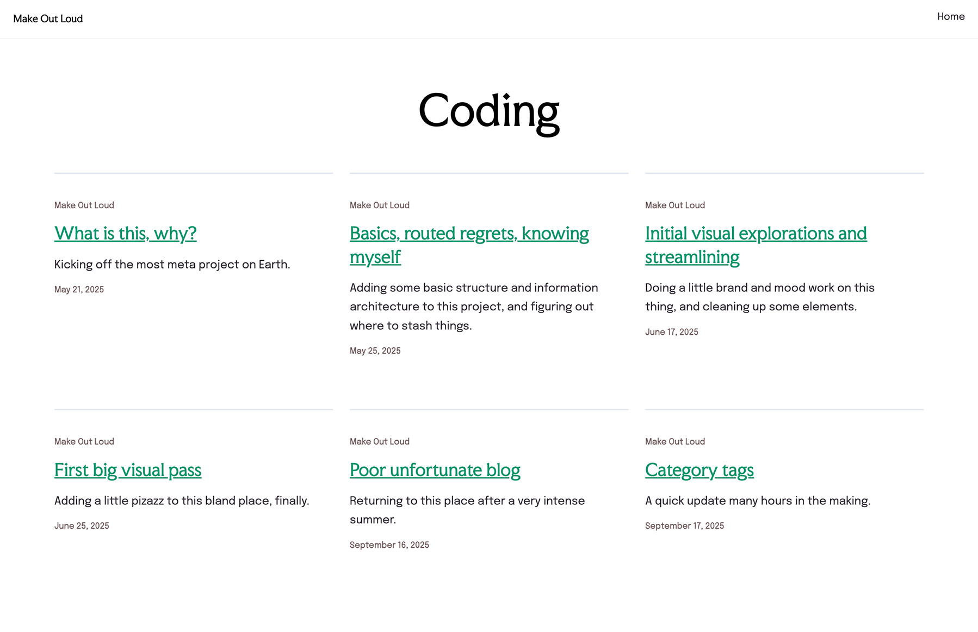Click the May 21, 2025 post date
This screenshot has width=978, height=632.
point(79,290)
